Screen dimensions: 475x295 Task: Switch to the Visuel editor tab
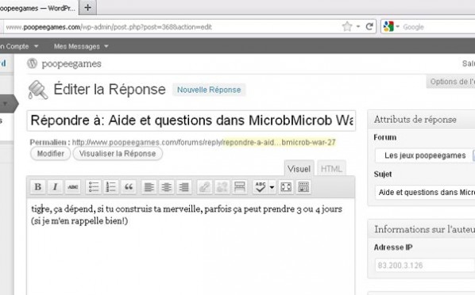click(x=299, y=169)
